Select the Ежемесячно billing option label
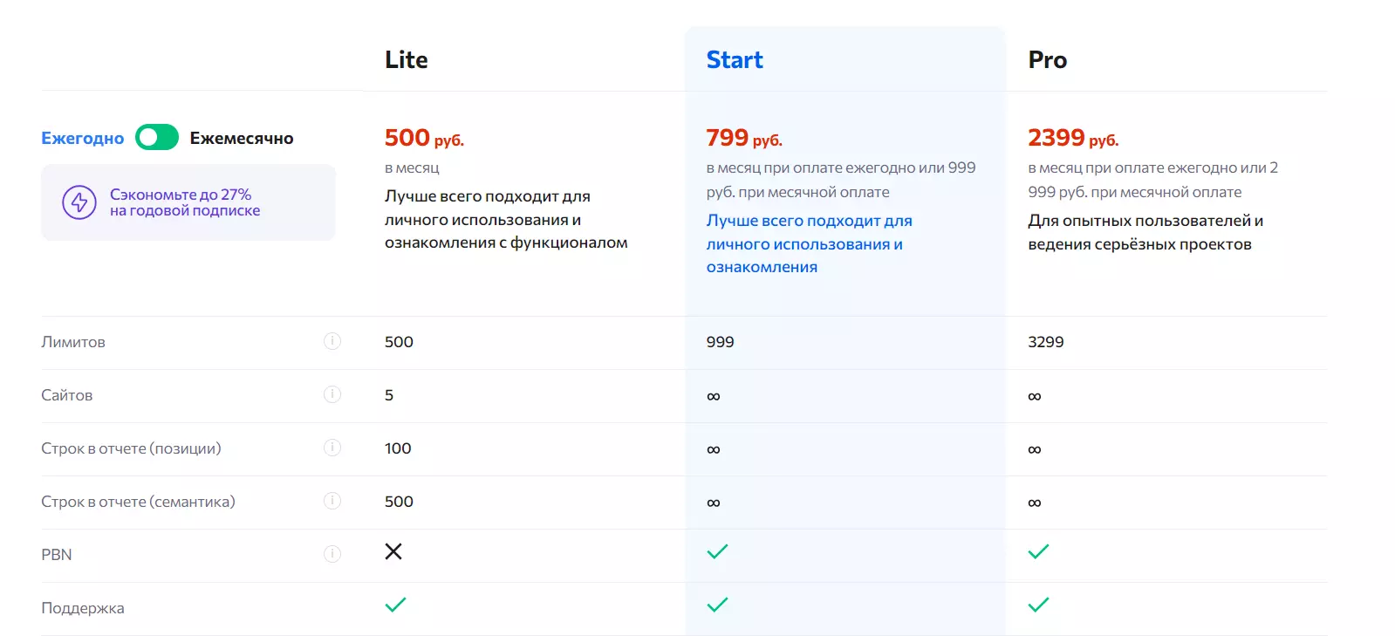The height and width of the screenshot is (636, 1395). pos(242,139)
